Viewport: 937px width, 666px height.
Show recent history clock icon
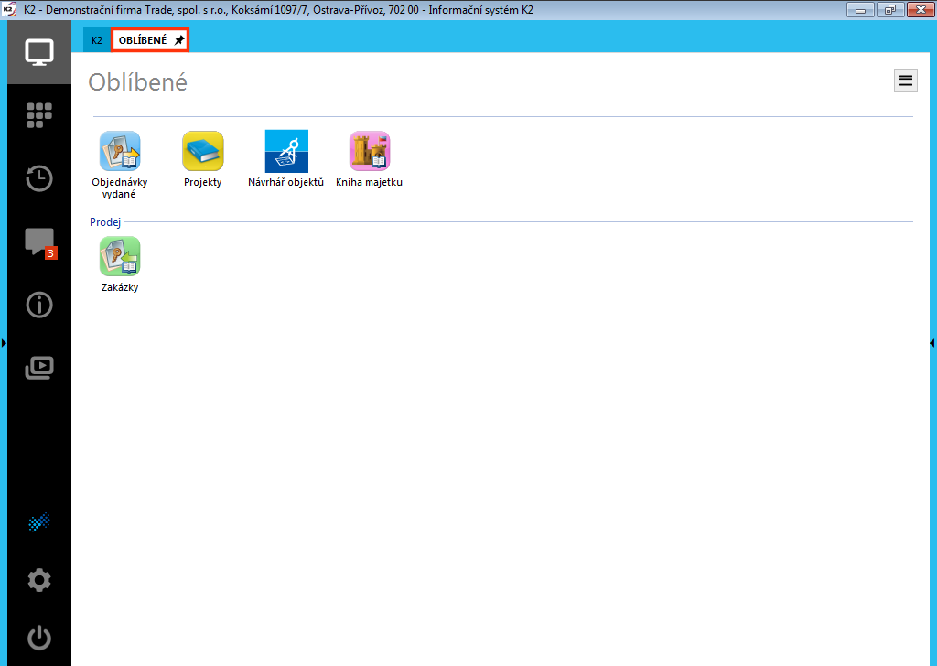38,178
